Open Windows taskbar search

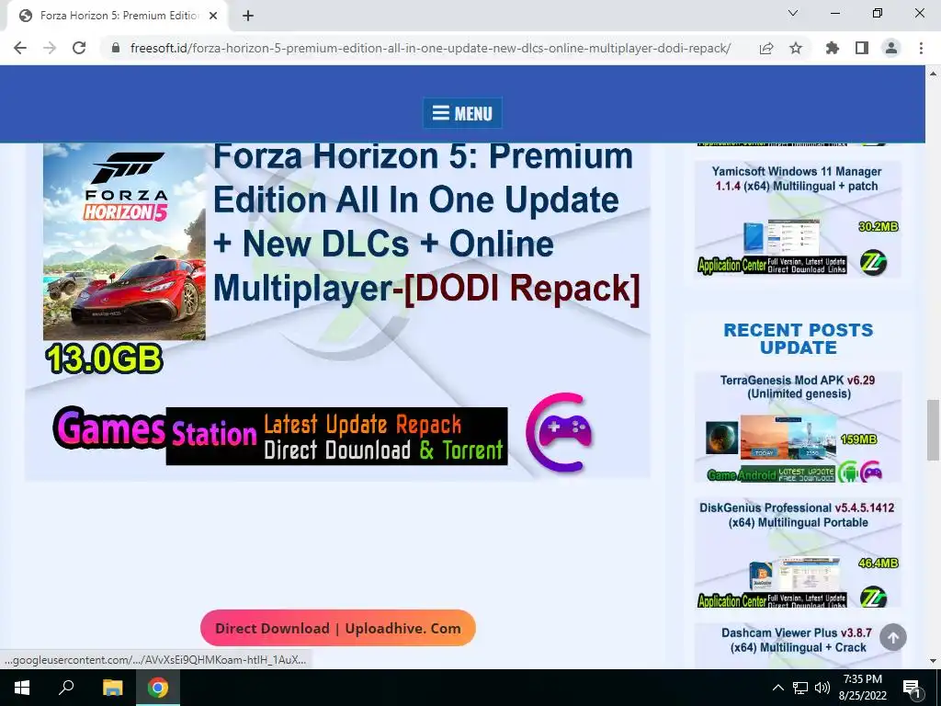click(x=66, y=688)
